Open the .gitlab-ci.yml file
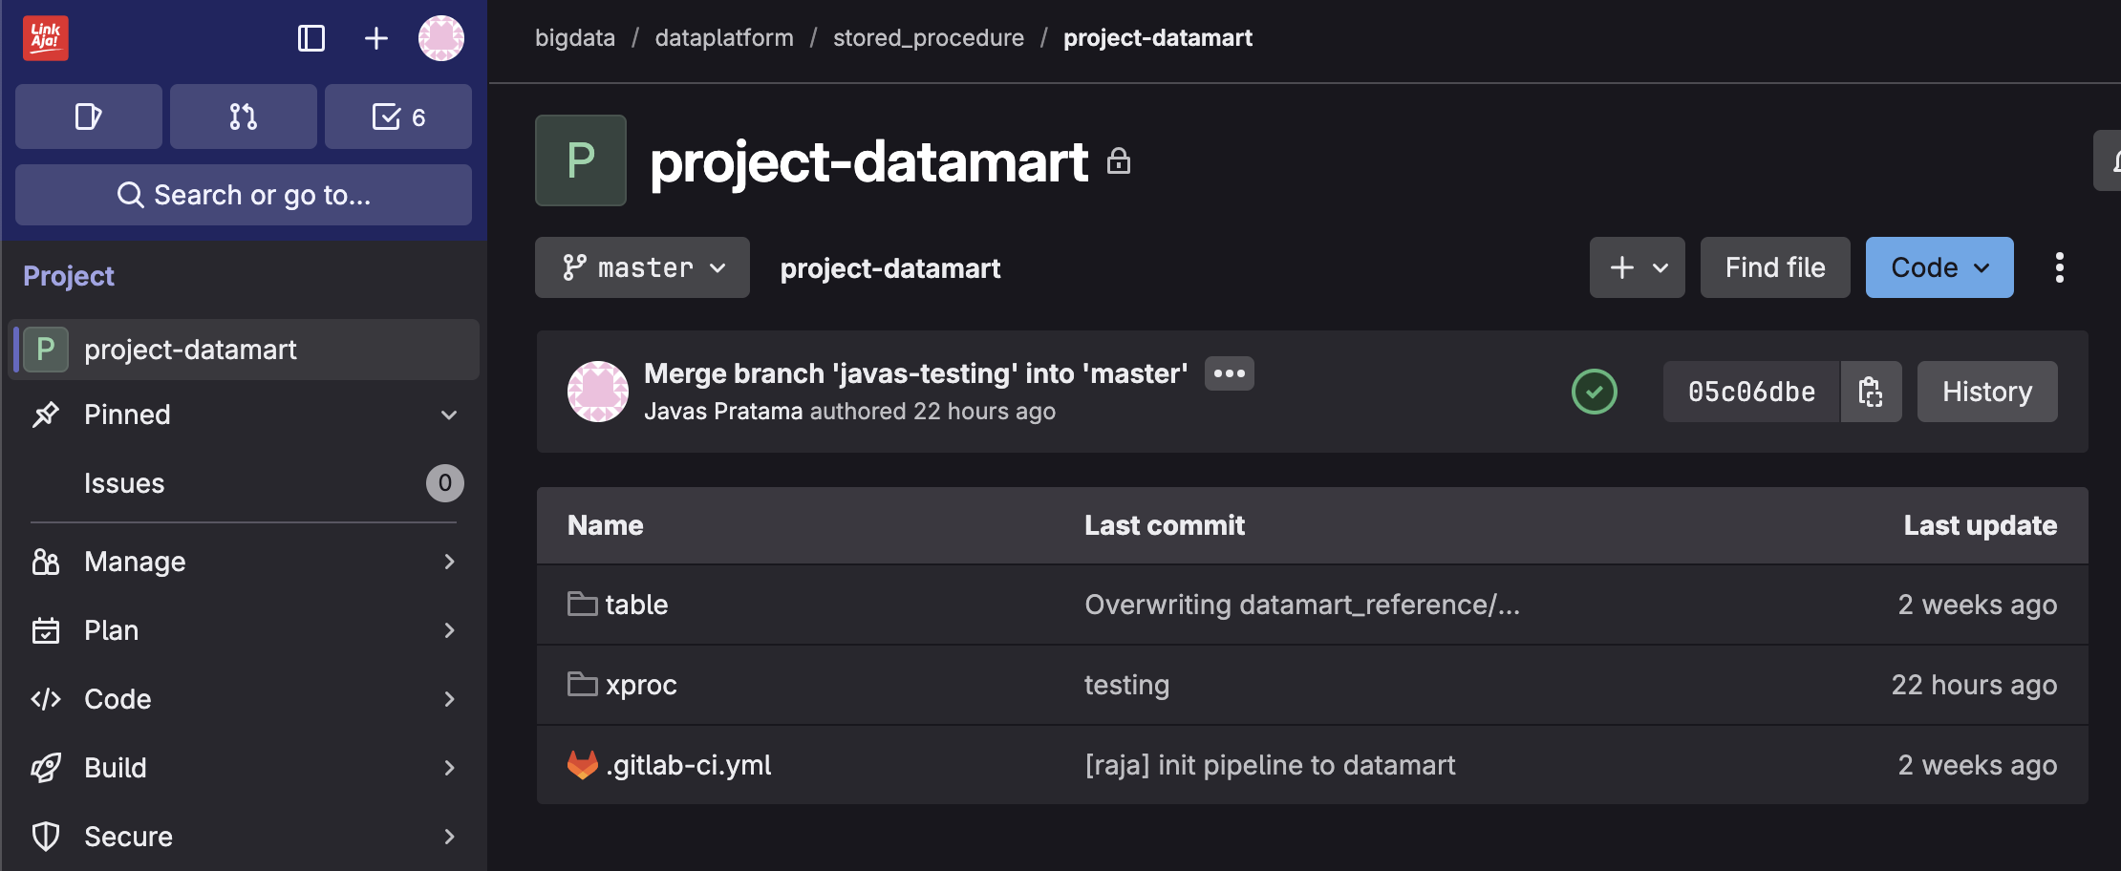Screen dimensions: 2121x871 pos(689,765)
